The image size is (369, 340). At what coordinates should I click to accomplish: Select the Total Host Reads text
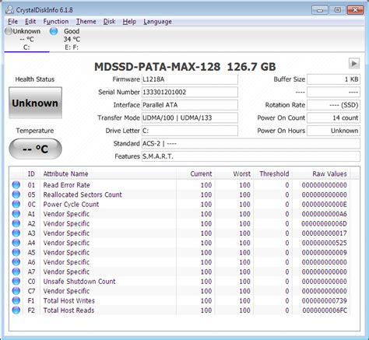point(69,310)
